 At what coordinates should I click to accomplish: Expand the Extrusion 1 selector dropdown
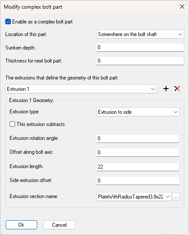coord(81,89)
